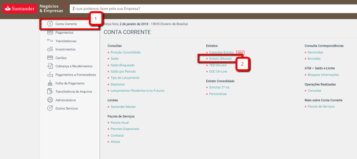Click the Alterar link

click(115, 142)
